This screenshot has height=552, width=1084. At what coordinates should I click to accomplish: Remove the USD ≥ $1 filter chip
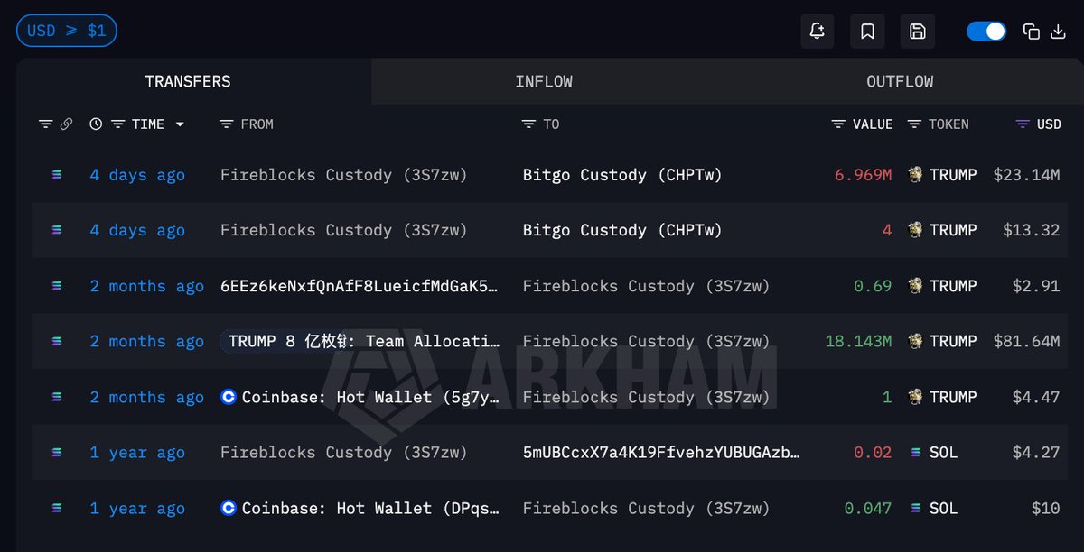[66, 31]
